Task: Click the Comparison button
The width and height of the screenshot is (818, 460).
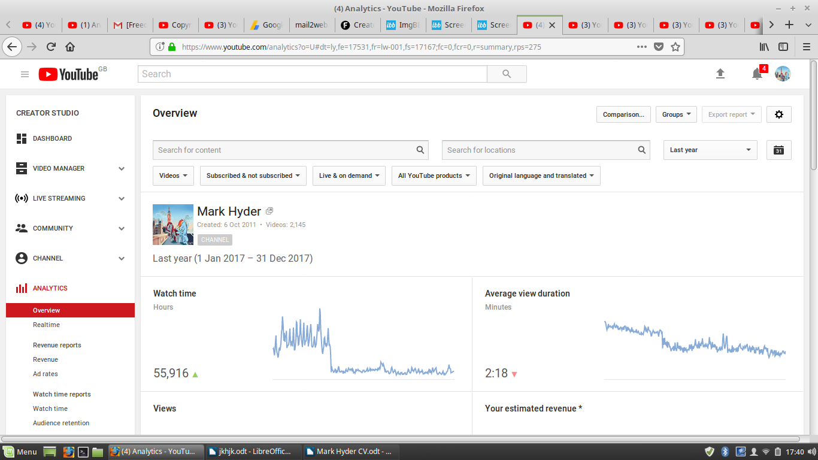Action: [623, 114]
